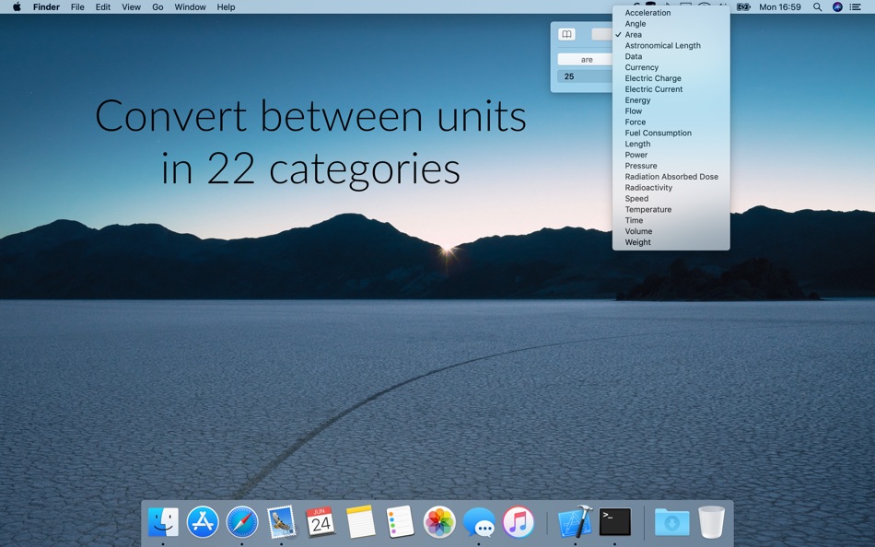Open the Finder menu in menu bar

(46, 7)
